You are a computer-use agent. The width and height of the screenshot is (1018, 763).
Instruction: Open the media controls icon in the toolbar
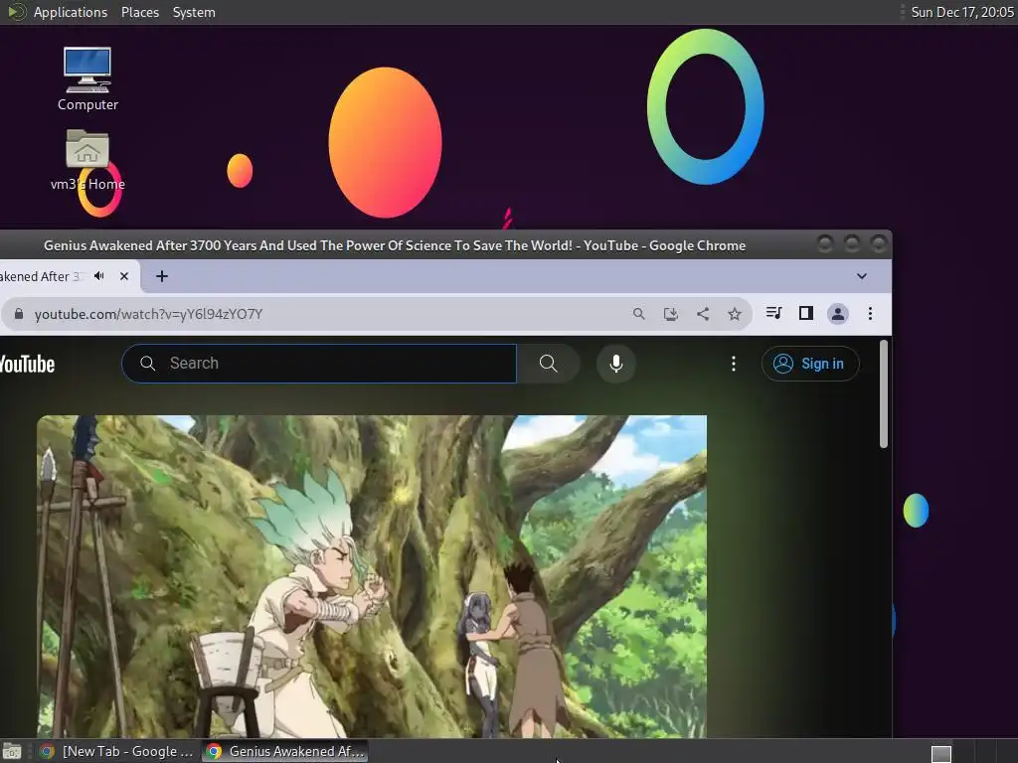(x=773, y=313)
